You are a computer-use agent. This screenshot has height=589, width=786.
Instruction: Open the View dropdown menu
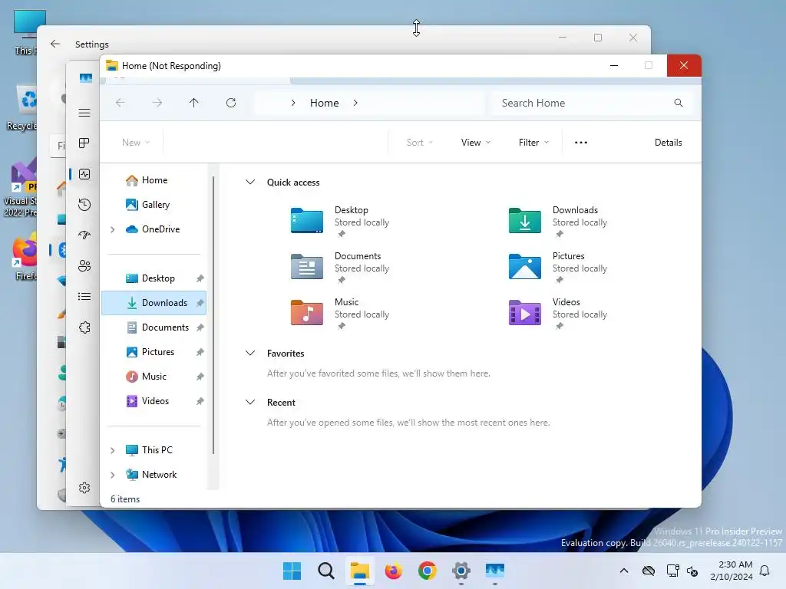click(476, 143)
